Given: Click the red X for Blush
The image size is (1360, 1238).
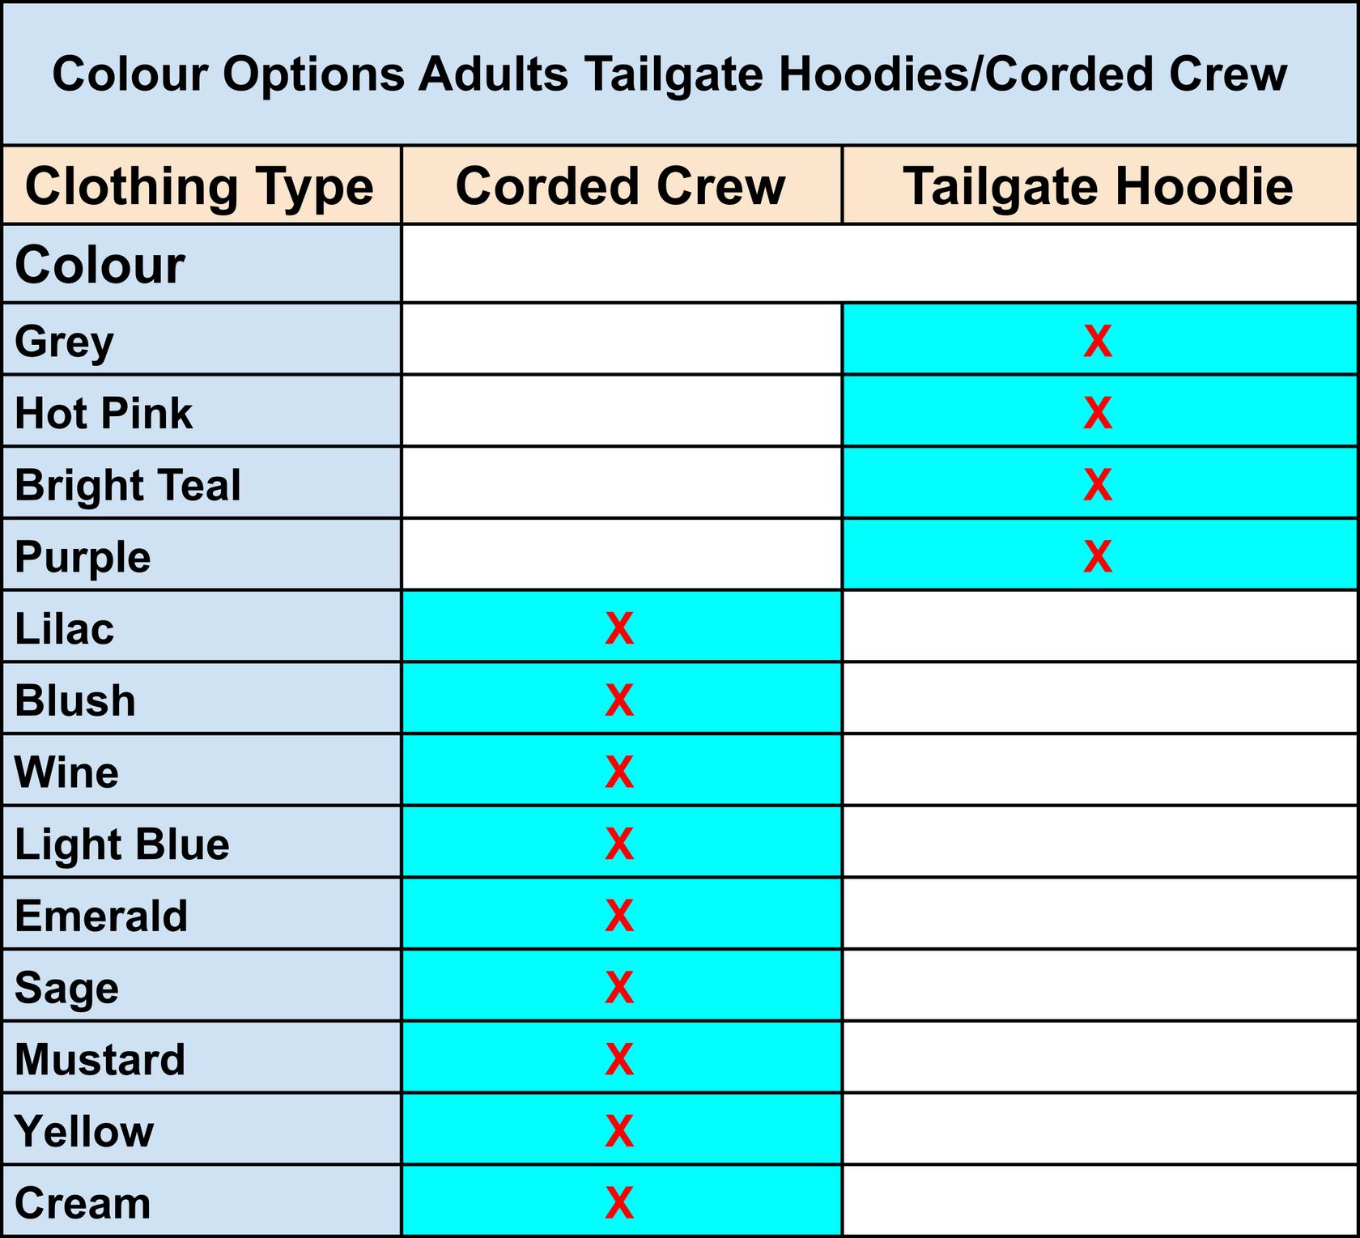Looking at the screenshot, I should (619, 700).
